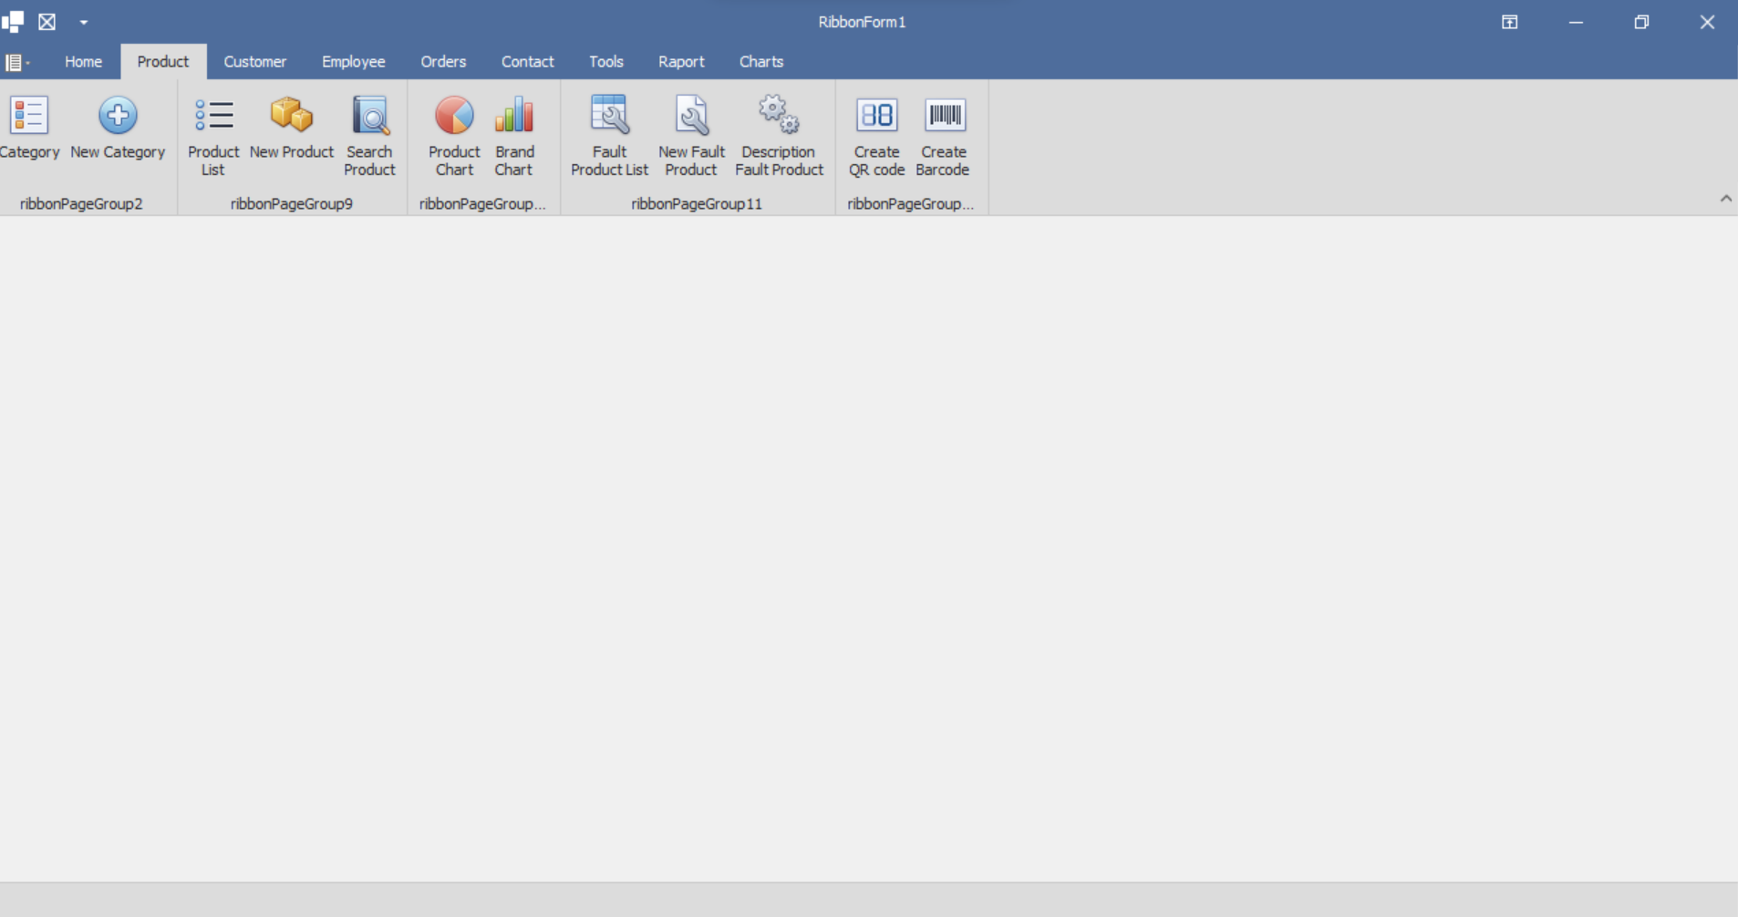Add a New Product
The image size is (1738, 917).
pyautogui.click(x=292, y=116)
